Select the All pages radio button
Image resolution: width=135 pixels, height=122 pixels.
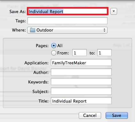[54, 46]
